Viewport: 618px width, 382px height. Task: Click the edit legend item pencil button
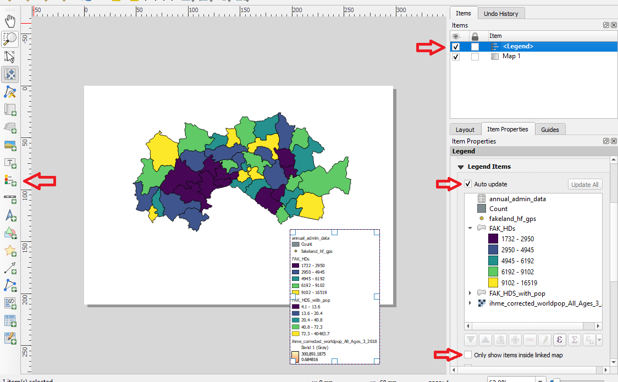tap(545, 340)
